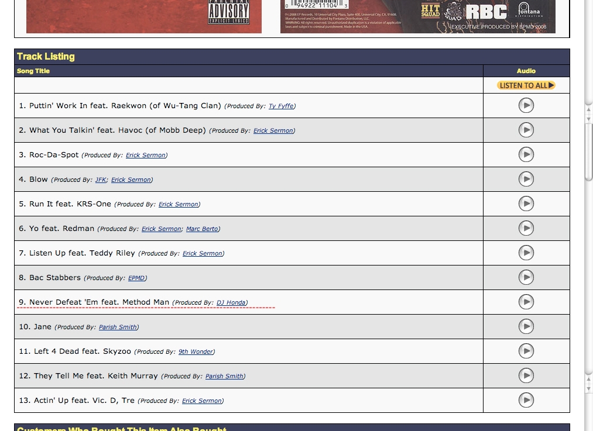Viewport: 593px width, 431px height.
Task: Play the Roc-Da-Spot audio sample
Action: [526, 154]
